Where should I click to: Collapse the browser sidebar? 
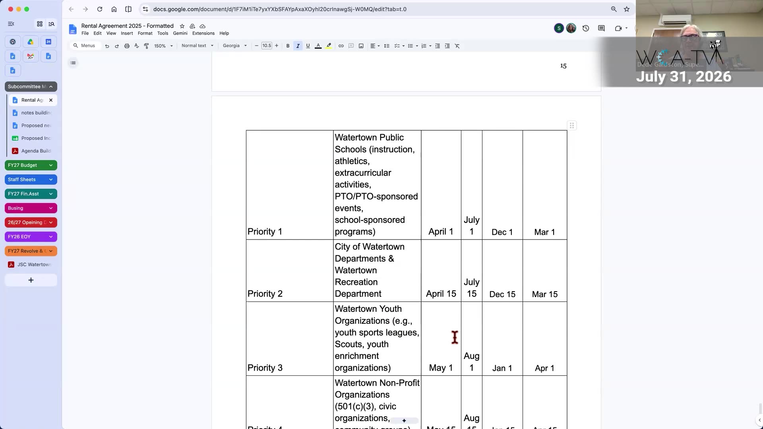click(x=11, y=24)
